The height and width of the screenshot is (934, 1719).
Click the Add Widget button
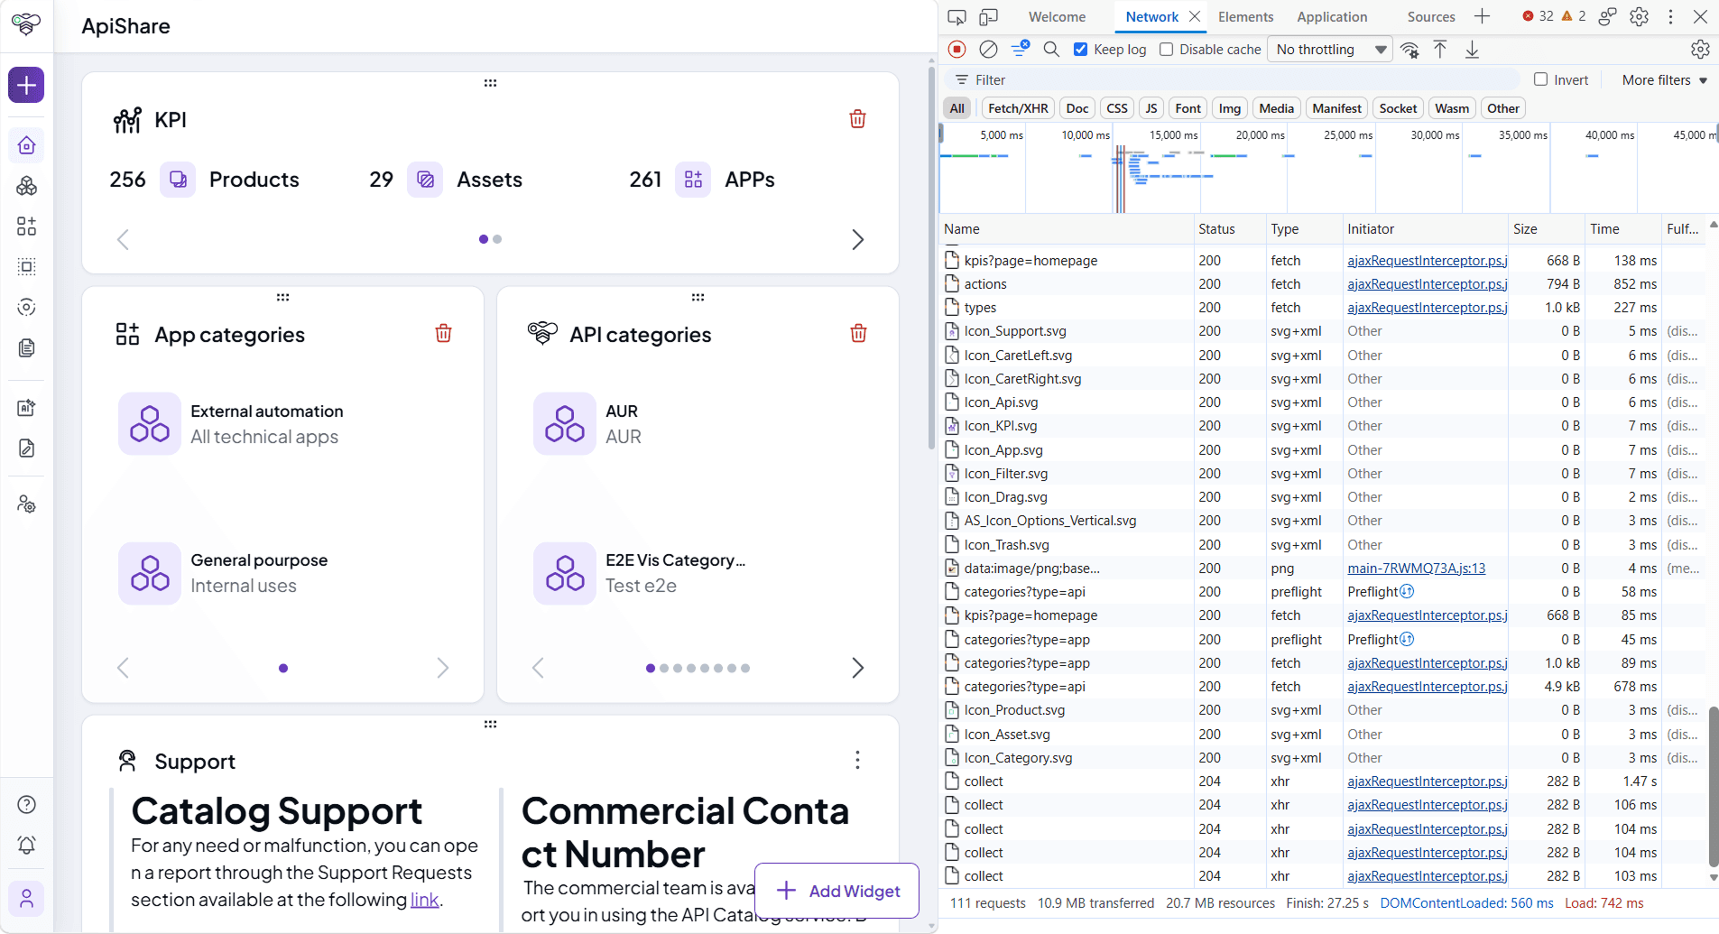pyautogui.click(x=837, y=891)
